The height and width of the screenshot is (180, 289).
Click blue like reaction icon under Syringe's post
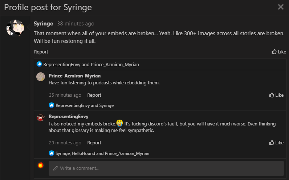pos(39,64)
